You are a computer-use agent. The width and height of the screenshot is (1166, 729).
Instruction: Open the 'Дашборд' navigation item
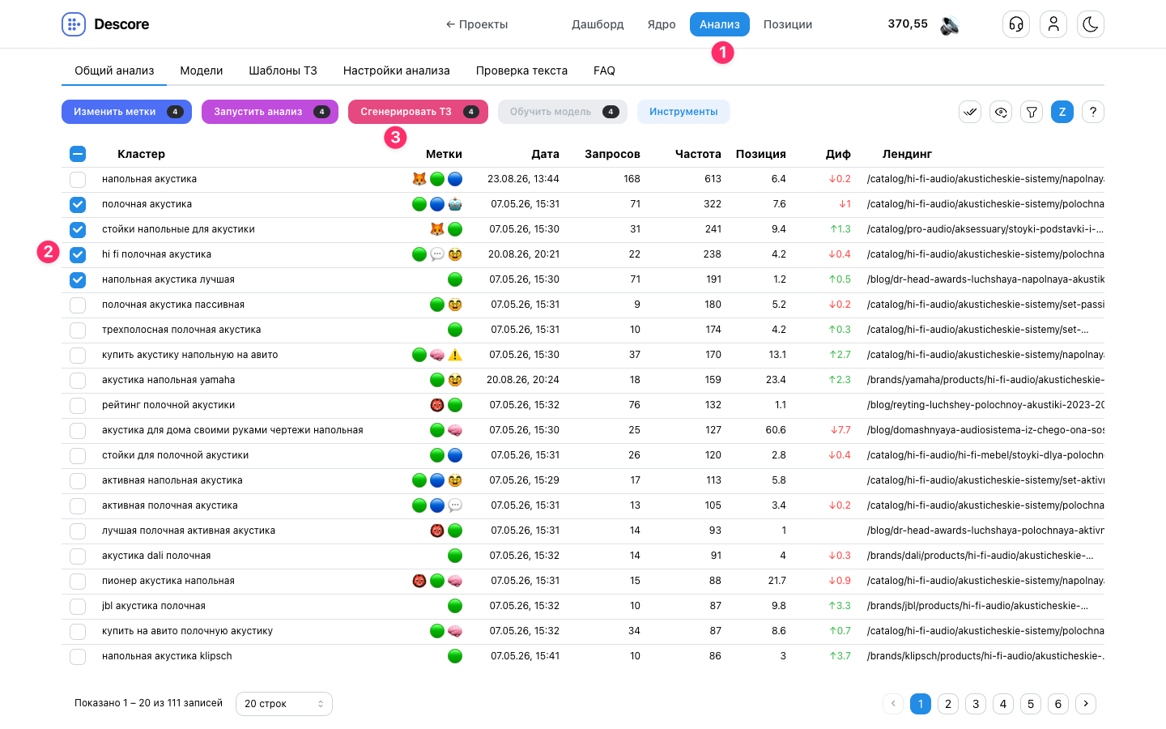pos(598,24)
